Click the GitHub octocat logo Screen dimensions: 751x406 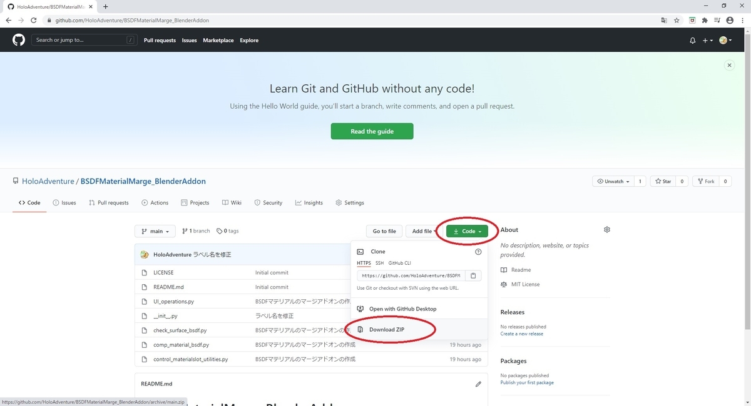coord(19,40)
